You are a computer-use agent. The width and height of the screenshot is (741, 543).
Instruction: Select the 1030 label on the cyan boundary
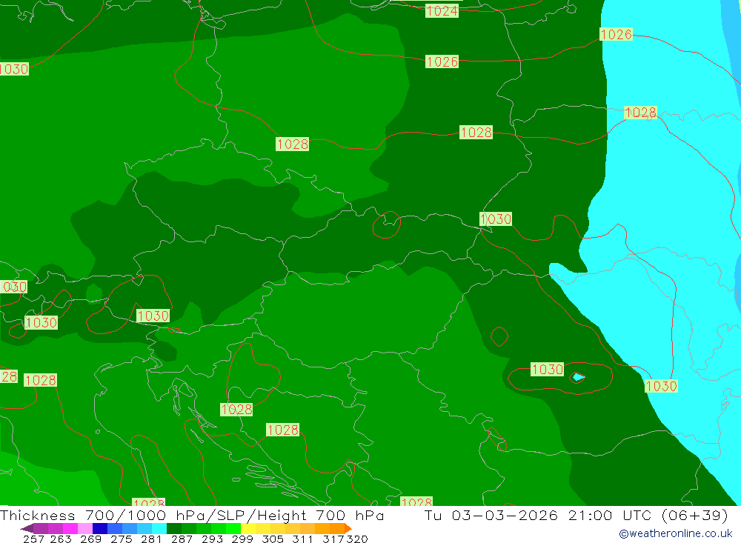pyautogui.click(x=660, y=386)
